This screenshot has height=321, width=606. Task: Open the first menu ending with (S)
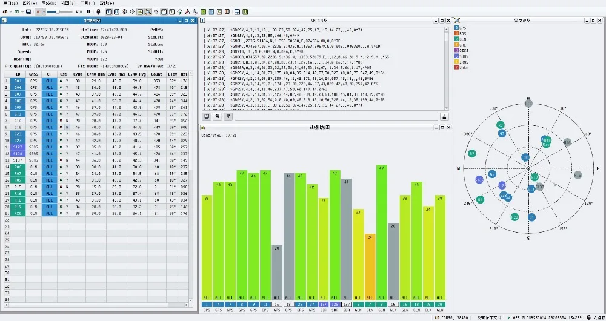10,3
